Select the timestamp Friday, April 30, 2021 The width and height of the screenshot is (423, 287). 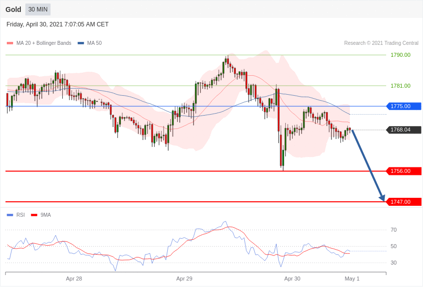(x=57, y=24)
